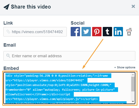This screenshot has width=139, height=108.
Task: Click the Social section heading
Action: coord(77,23)
